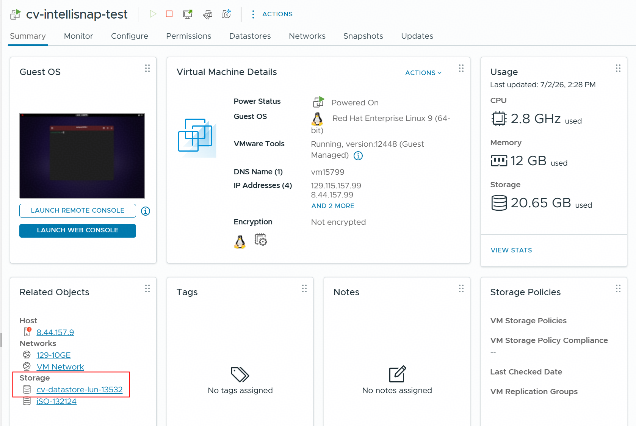The image size is (636, 426).
Task: Click the VM icon beside cv-intellisnap-test title
Action: pos(15,14)
